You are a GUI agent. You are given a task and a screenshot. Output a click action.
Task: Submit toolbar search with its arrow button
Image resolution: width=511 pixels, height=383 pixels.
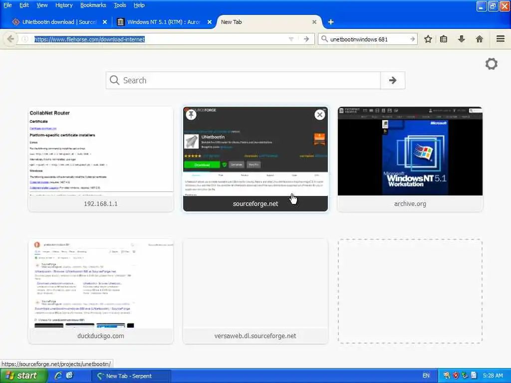pos(412,39)
